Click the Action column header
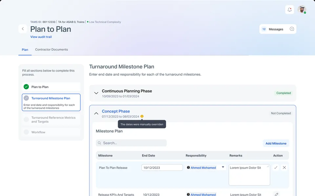This screenshot has width=315, height=196. pyautogui.click(x=278, y=155)
